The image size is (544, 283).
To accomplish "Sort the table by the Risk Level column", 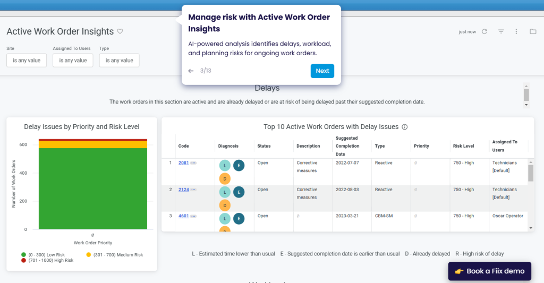I will tap(463, 146).
